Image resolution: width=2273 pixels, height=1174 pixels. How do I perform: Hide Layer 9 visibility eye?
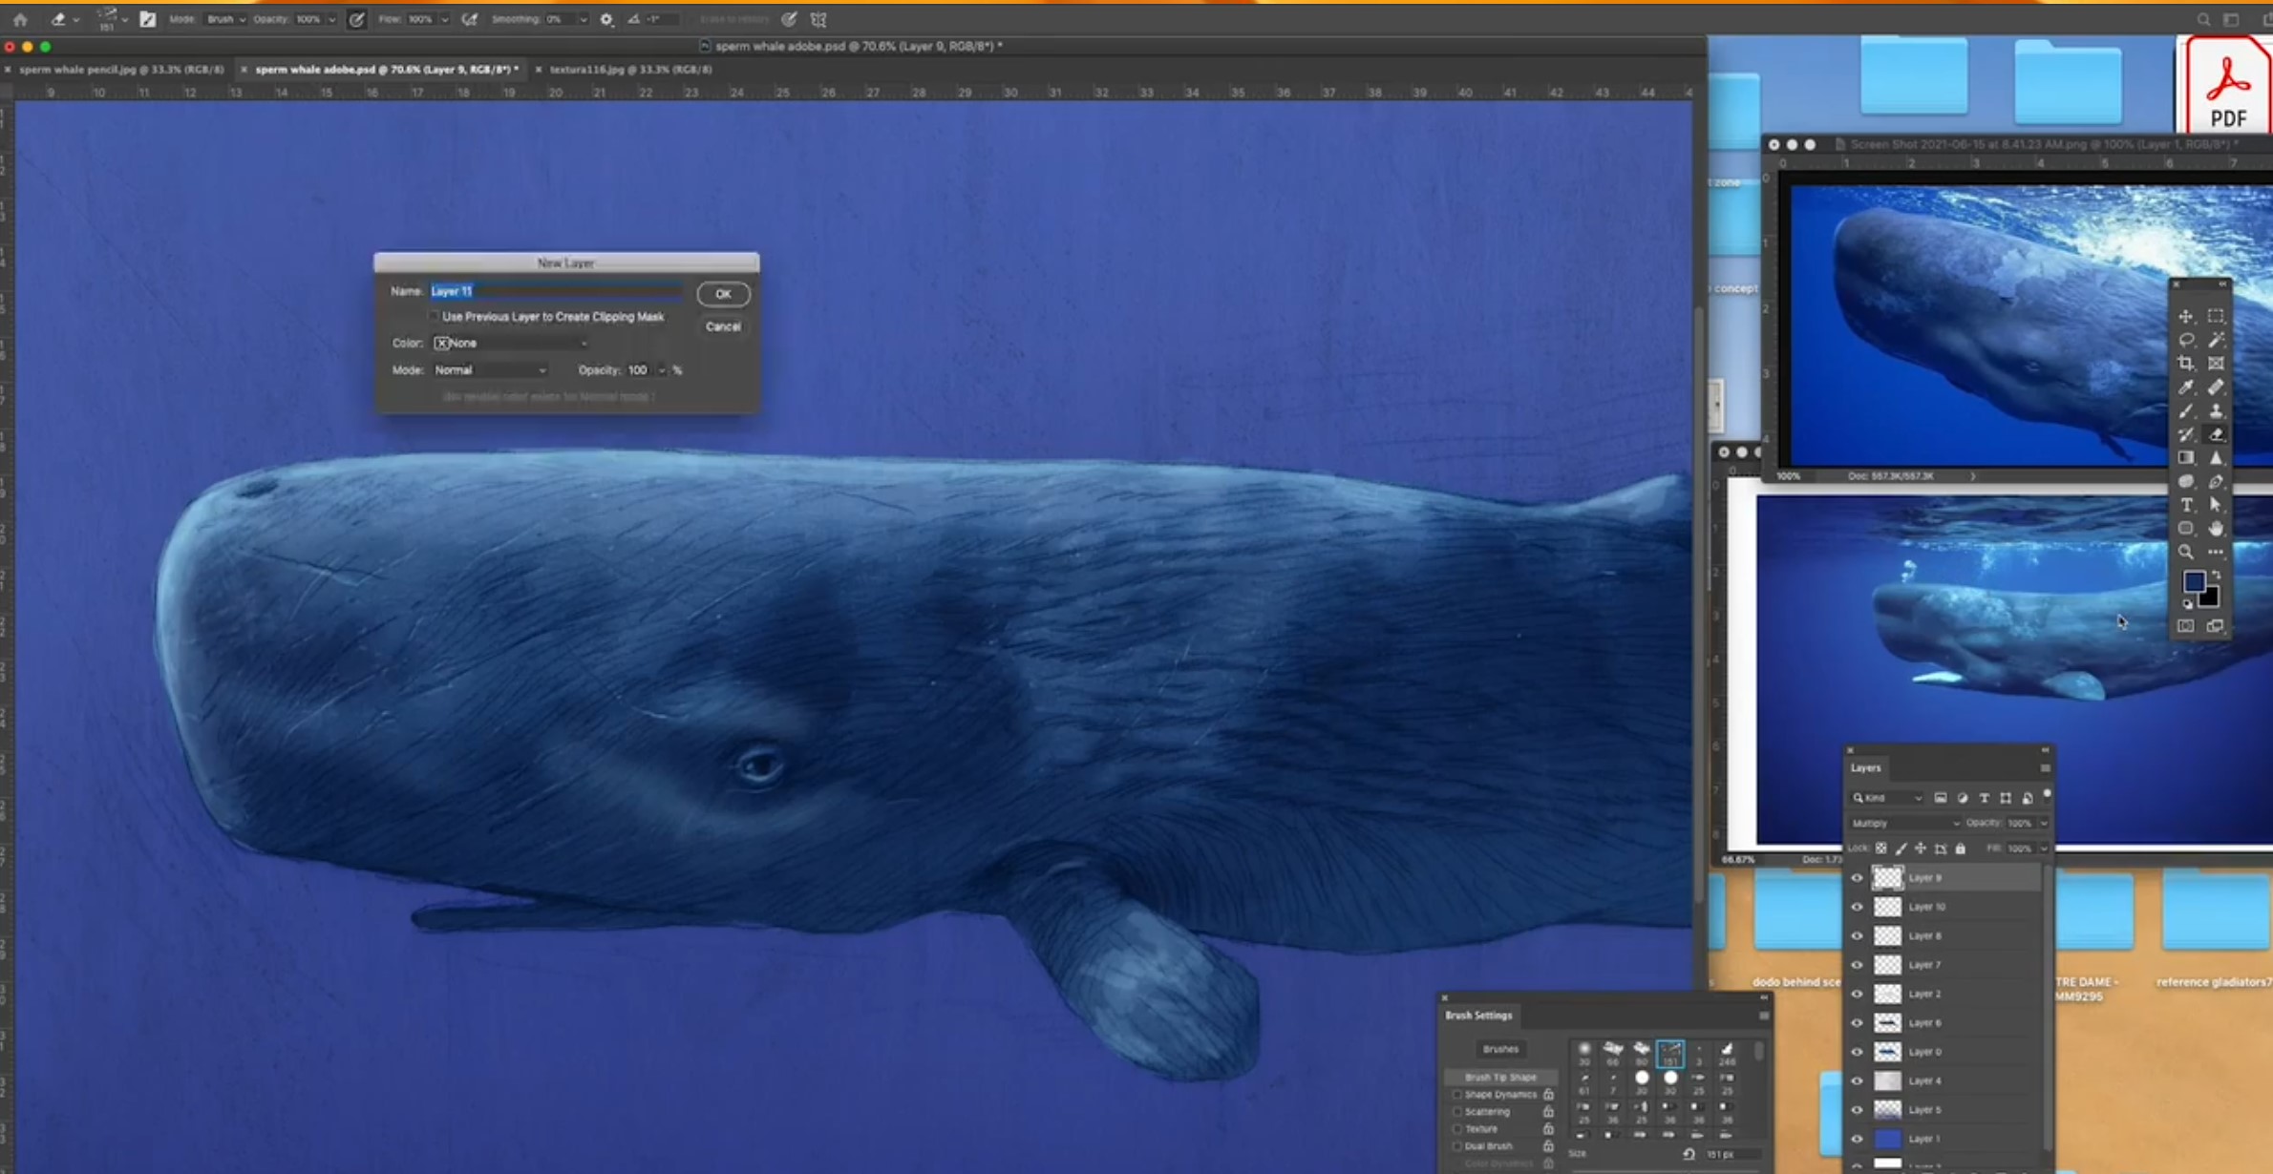(1857, 877)
